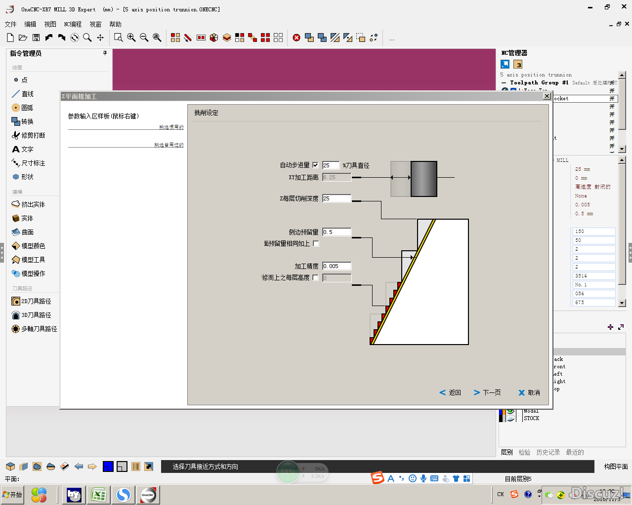Select 模型颜色 tool
Screen dimensions: 632x505
click(x=28, y=246)
